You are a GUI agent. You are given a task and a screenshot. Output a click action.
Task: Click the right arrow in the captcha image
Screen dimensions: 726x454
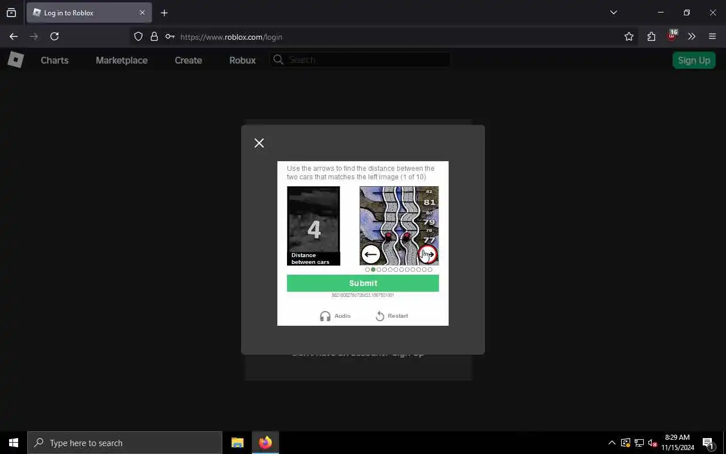pyautogui.click(x=428, y=255)
